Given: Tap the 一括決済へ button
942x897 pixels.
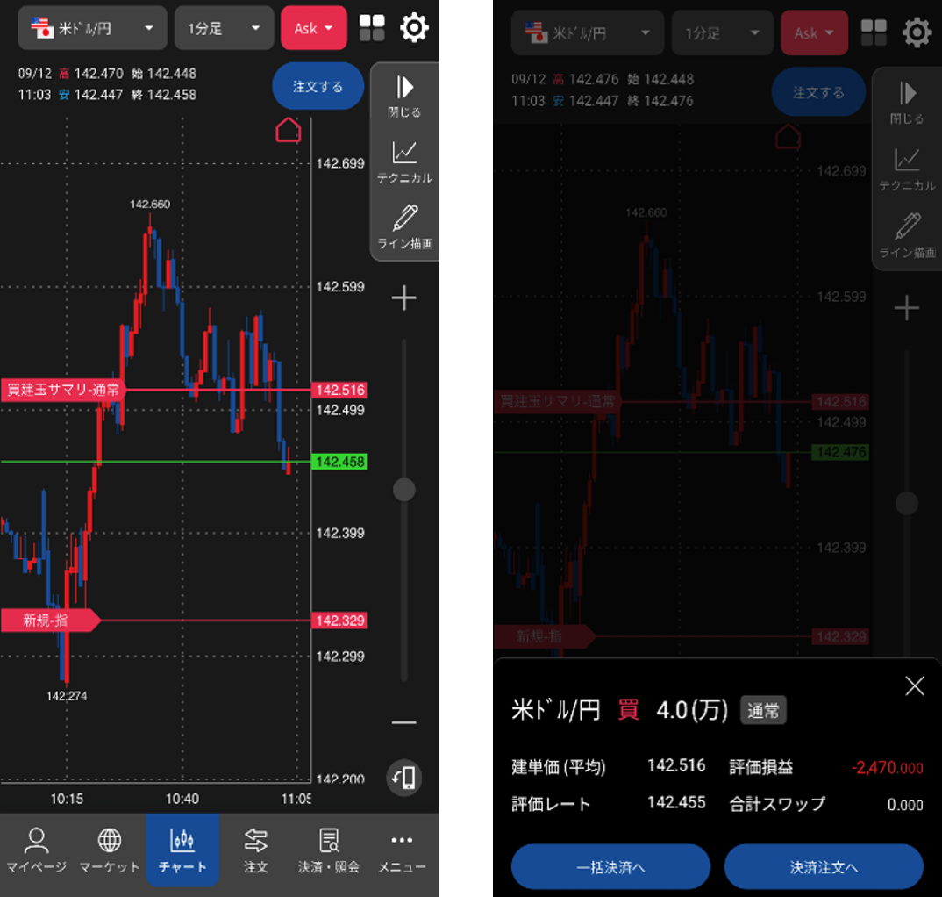Looking at the screenshot, I should pos(610,867).
